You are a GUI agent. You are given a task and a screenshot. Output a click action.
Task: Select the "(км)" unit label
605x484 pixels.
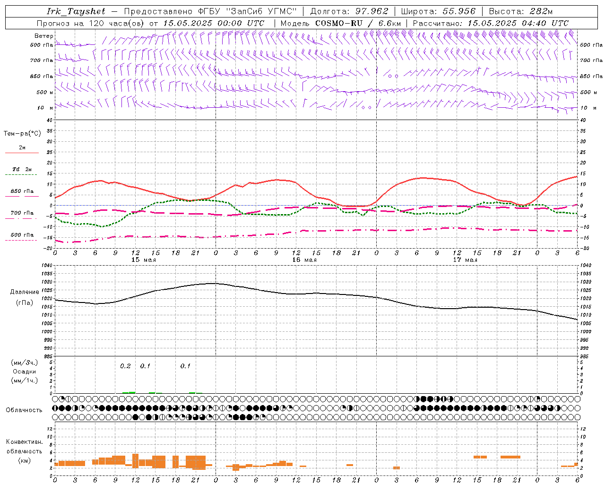click(25, 460)
